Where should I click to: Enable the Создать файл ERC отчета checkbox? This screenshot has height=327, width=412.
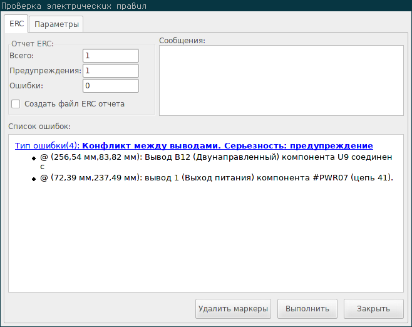pyautogui.click(x=16, y=104)
